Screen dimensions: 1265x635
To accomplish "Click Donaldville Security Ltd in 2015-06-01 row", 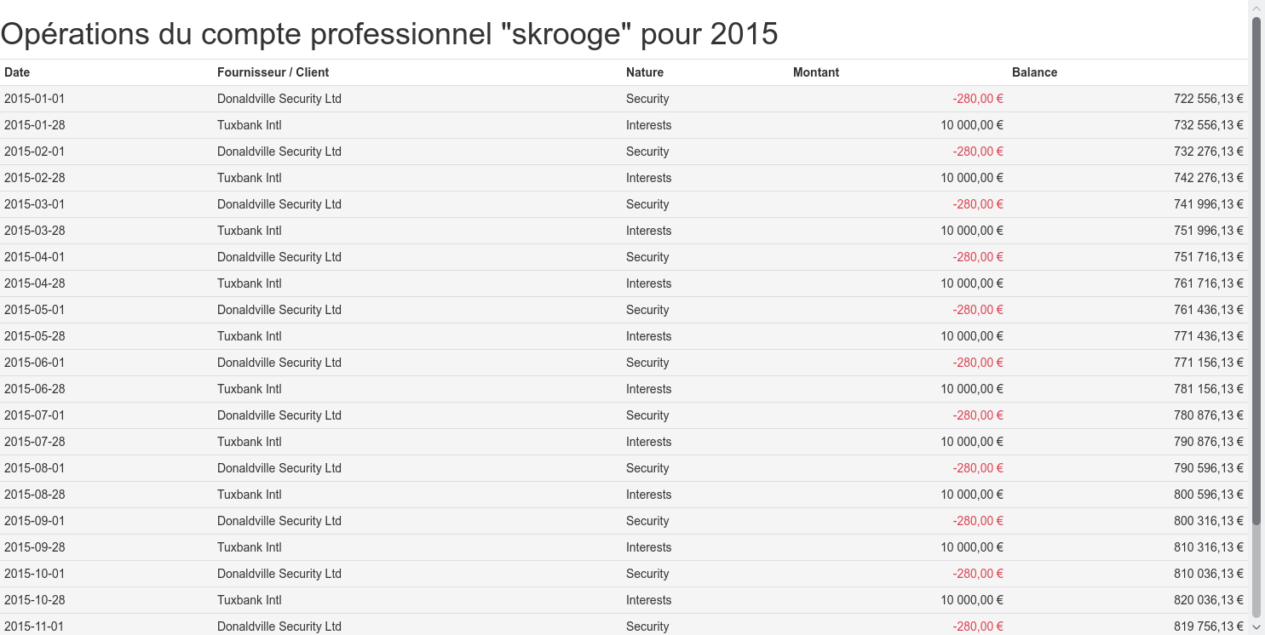I will click(279, 363).
